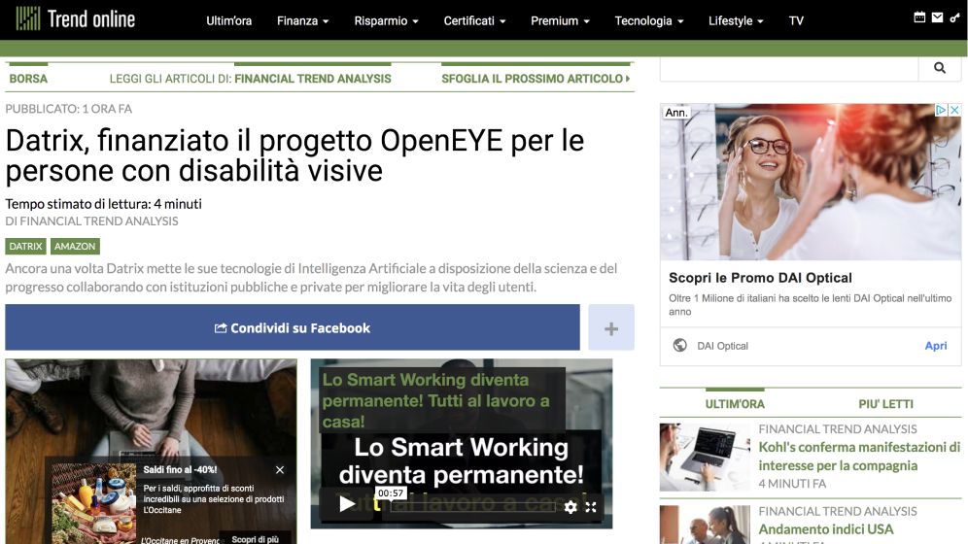The height and width of the screenshot is (544, 968).
Task: Open the BORSA section link
Action: click(x=28, y=79)
